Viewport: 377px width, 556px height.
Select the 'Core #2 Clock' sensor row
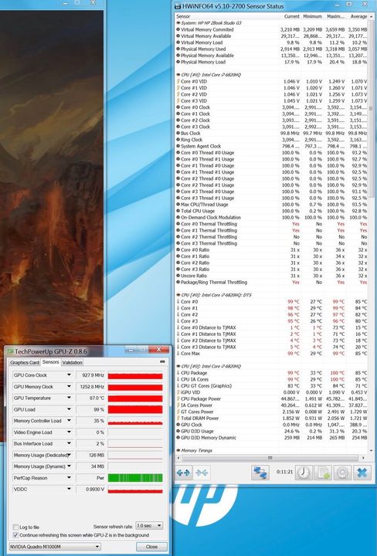tap(272, 120)
